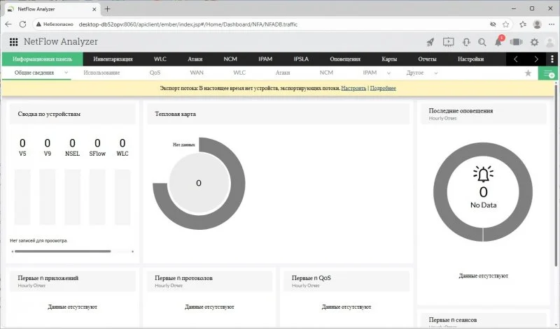Open Инвентаризация menu tab
Image resolution: width=560 pixels, height=329 pixels.
[113, 59]
